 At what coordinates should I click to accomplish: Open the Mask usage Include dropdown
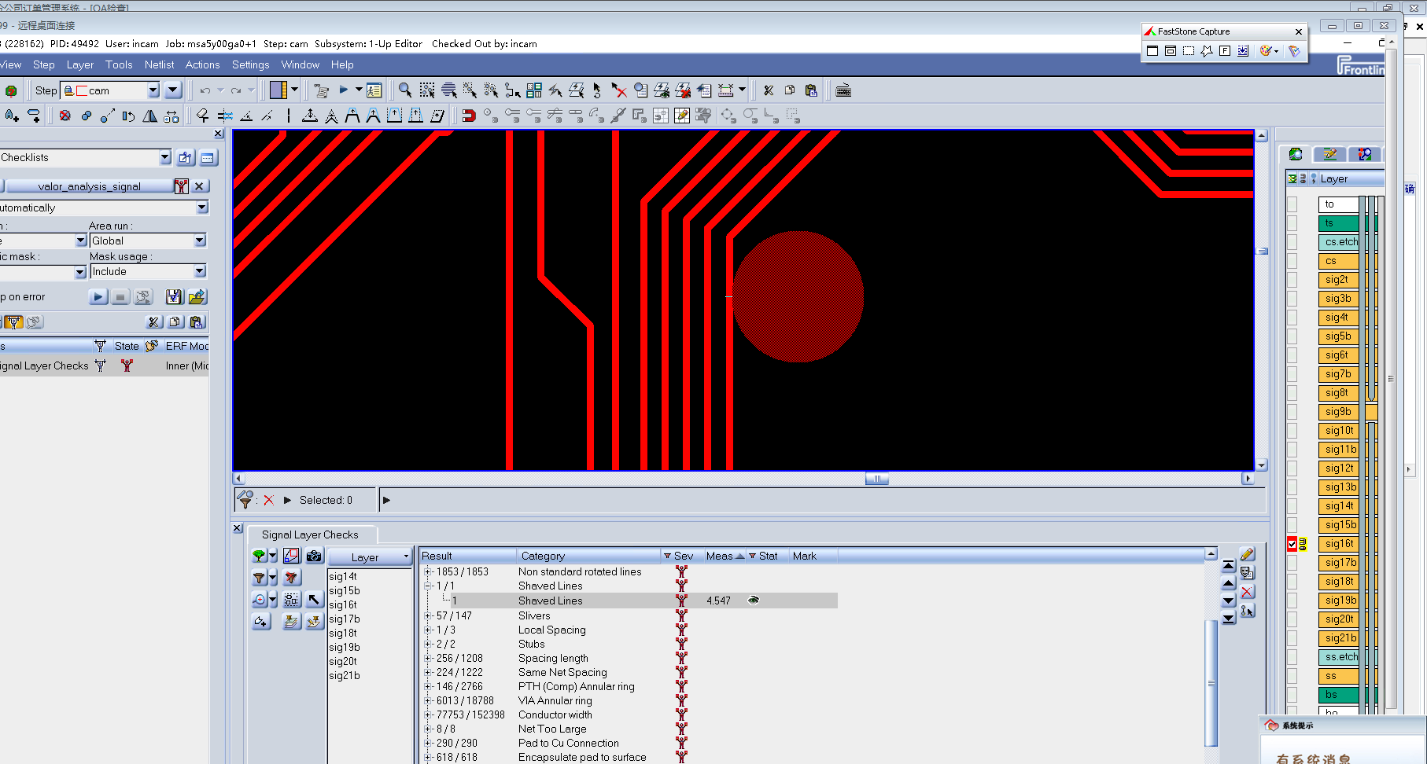tap(200, 271)
